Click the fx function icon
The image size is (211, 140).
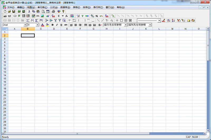click(66, 16)
